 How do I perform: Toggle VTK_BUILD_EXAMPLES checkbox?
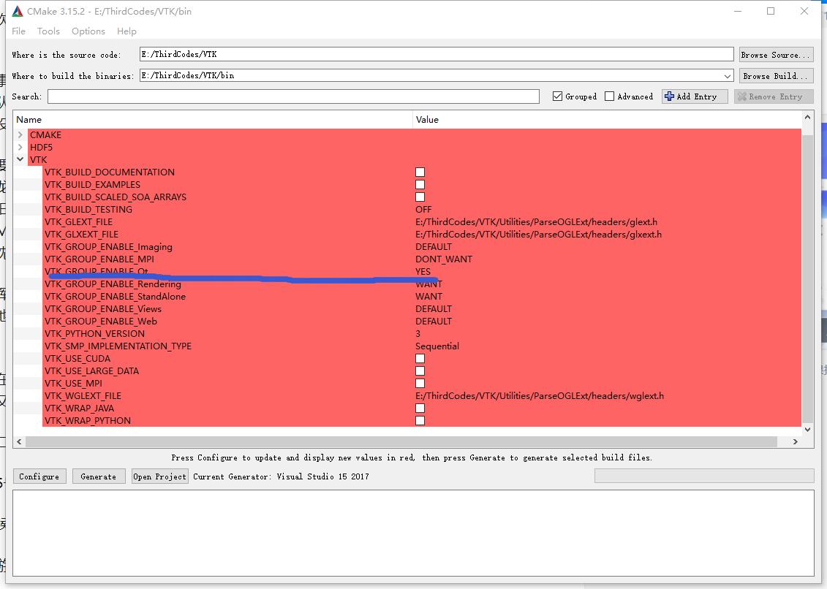[x=420, y=185]
